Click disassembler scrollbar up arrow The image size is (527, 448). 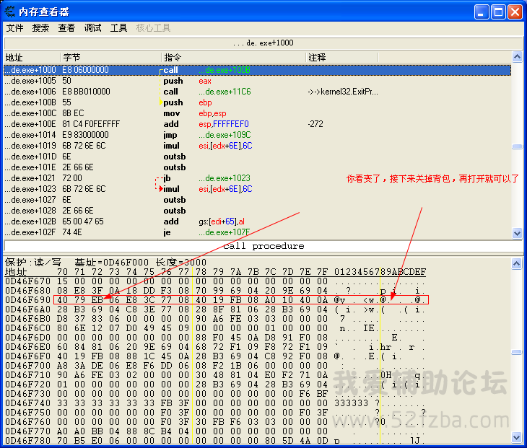tap(517, 56)
